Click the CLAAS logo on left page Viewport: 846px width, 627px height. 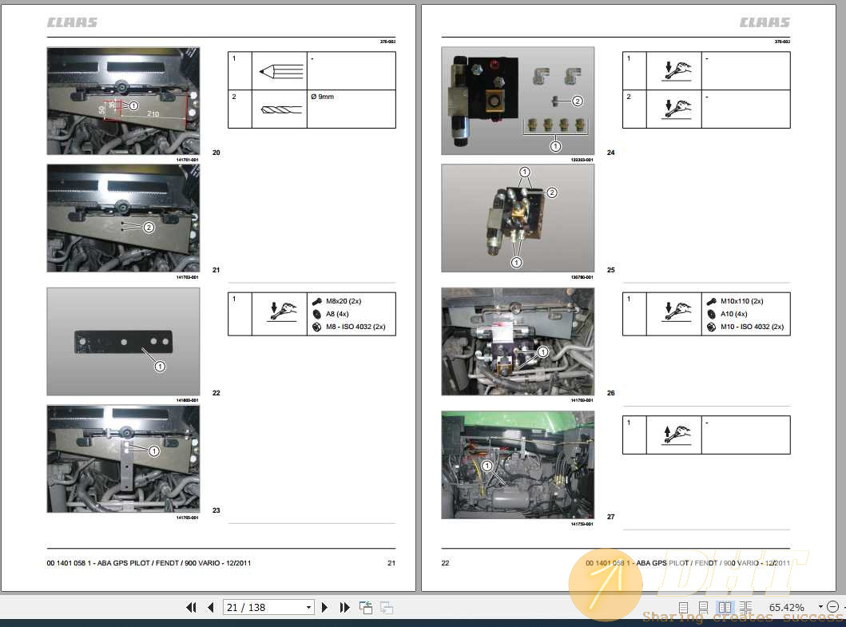click(x=72, y=22)
